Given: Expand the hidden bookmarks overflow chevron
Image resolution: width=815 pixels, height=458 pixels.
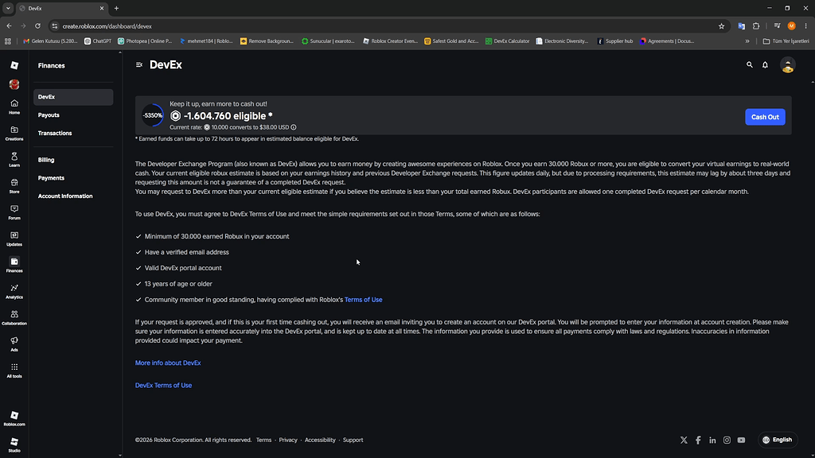Looking at the screenshot, I should pos(747,41).
